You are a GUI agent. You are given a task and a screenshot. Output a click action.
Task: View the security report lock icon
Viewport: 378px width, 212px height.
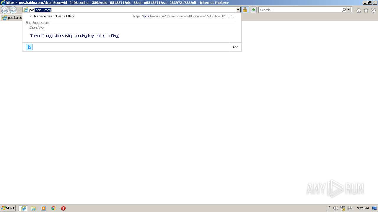point(245,10)
